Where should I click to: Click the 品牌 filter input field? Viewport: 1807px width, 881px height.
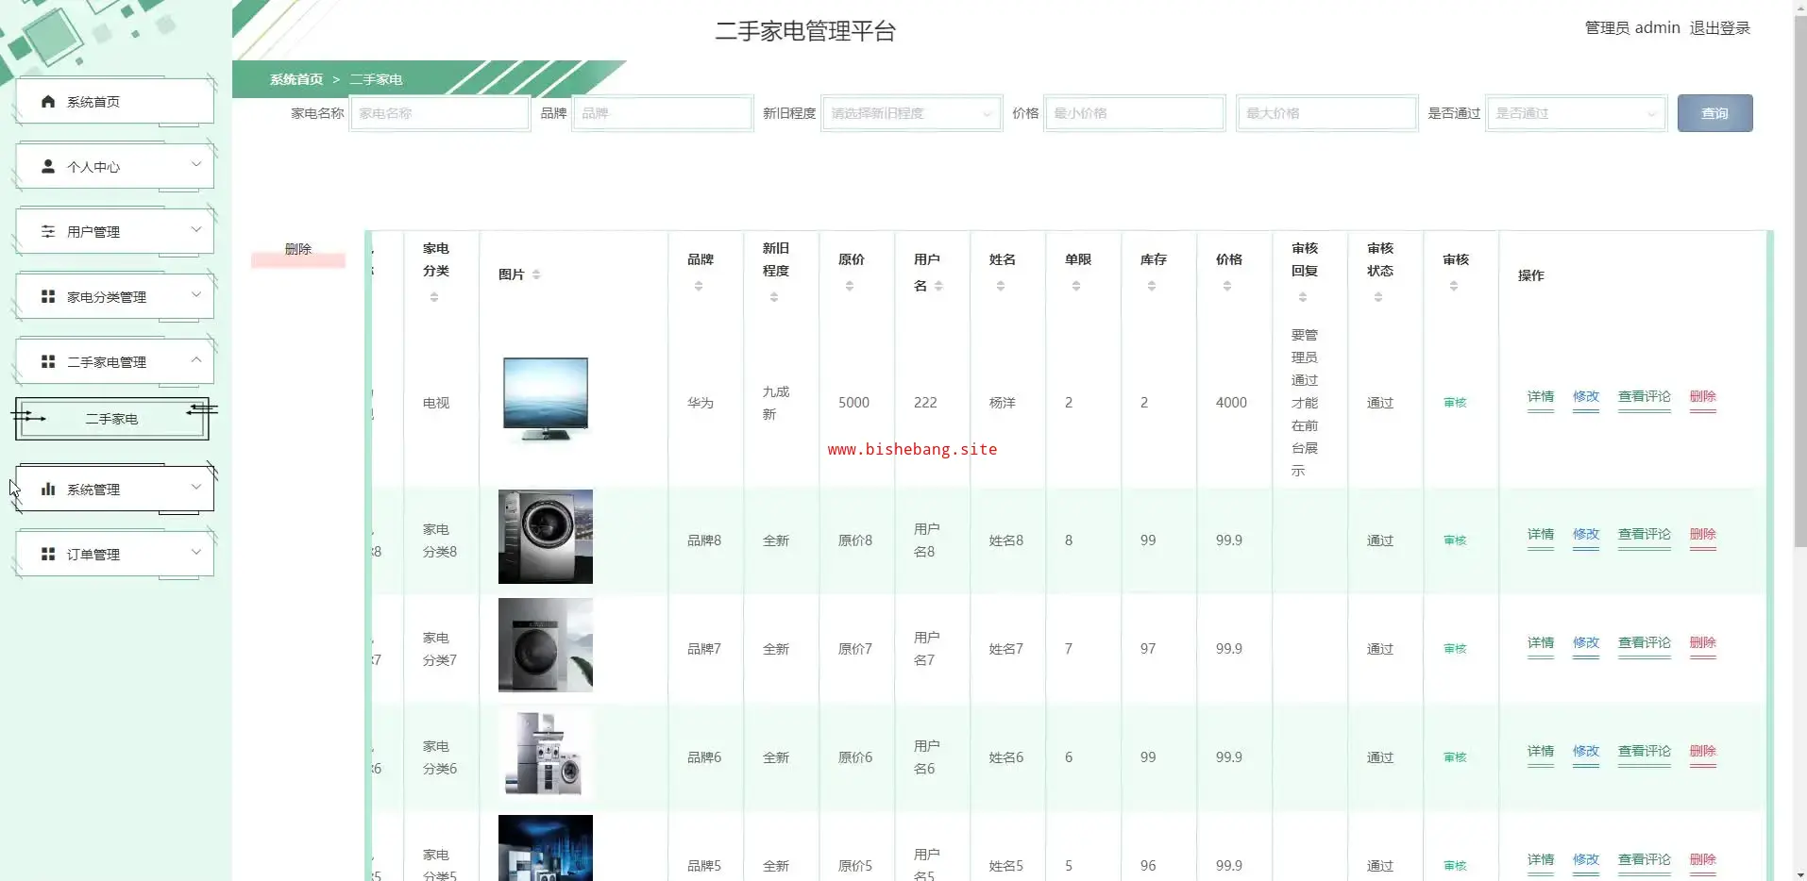pos(662,113)
